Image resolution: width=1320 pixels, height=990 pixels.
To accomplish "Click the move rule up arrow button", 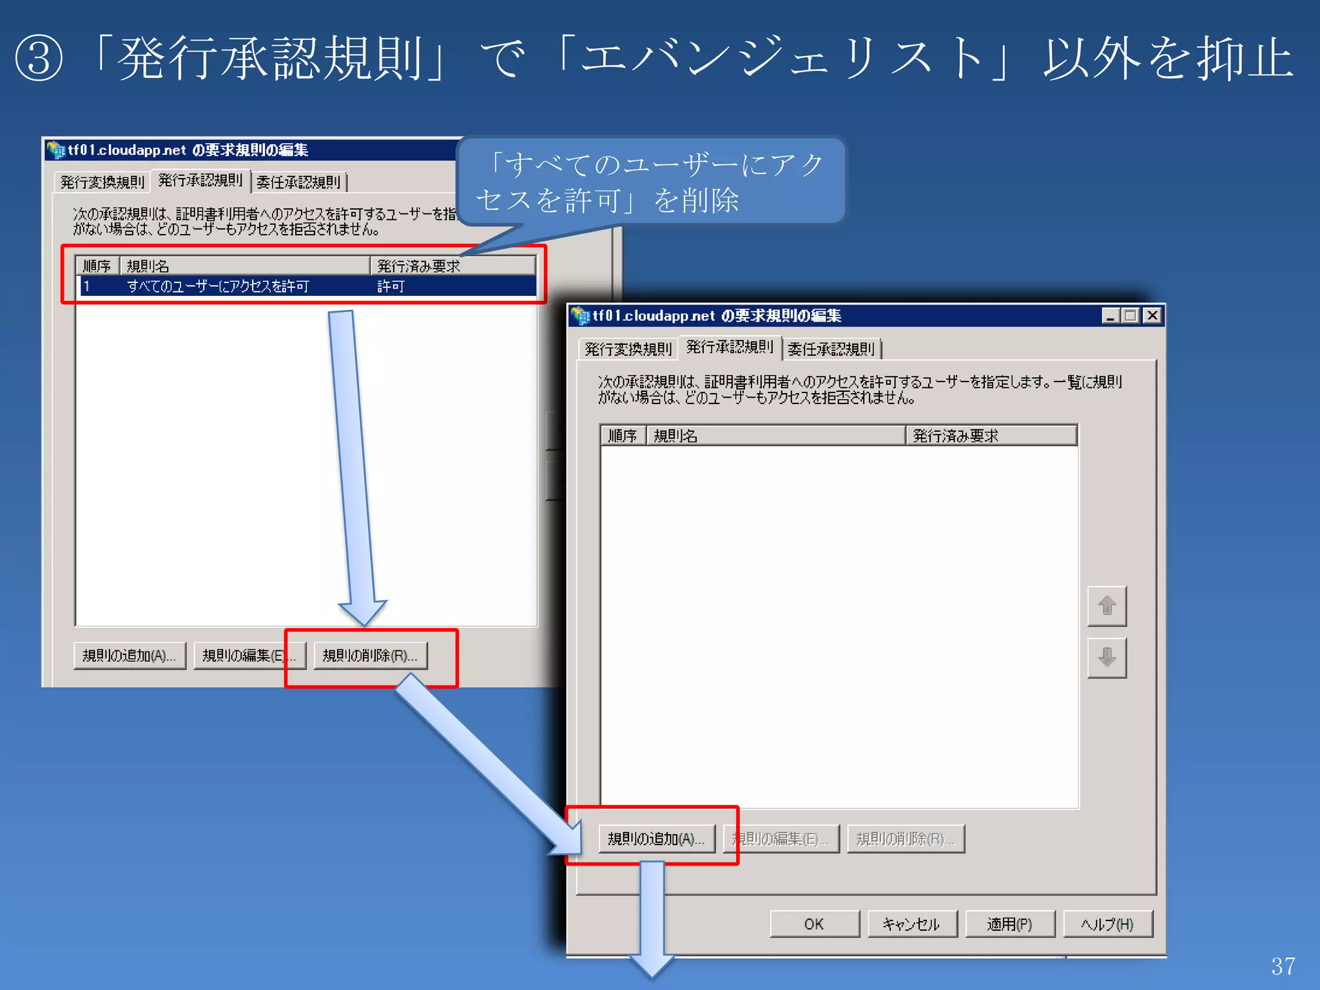I will 1107,606.
